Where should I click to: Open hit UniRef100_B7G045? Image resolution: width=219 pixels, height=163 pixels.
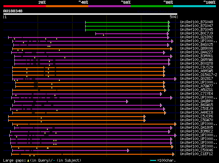click(x=196, y=30)
